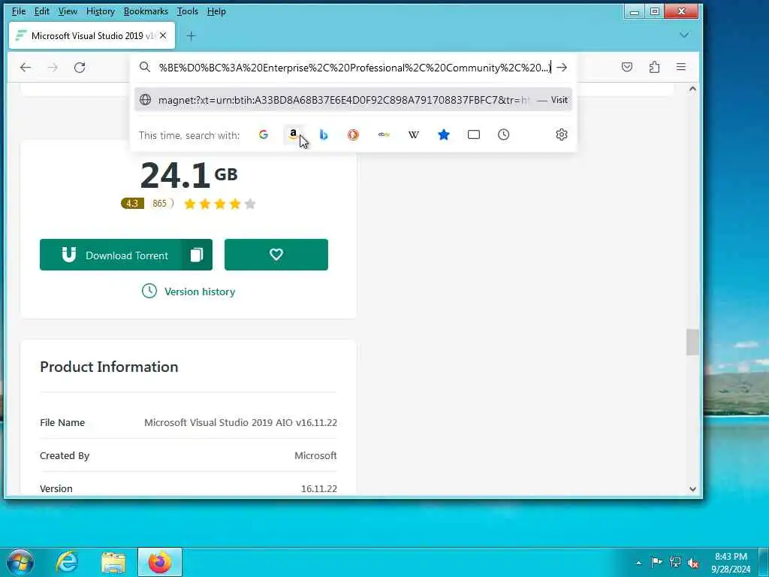Image resolution: width=769 pixels, height=577 pixels.
Task: Search in Bookmarks via the star icon
Action: 443,134
